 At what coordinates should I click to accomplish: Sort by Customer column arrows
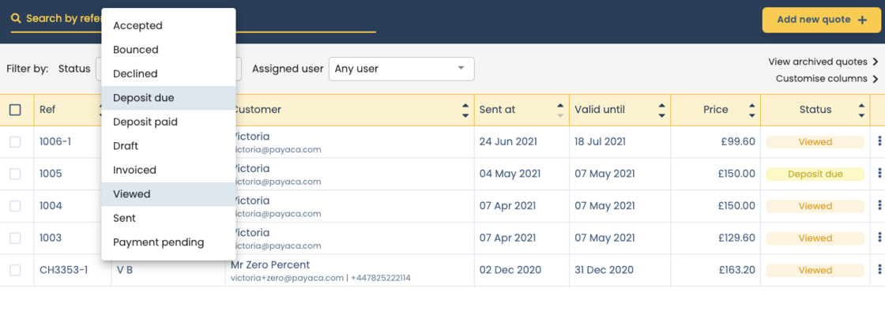(465, 111)
